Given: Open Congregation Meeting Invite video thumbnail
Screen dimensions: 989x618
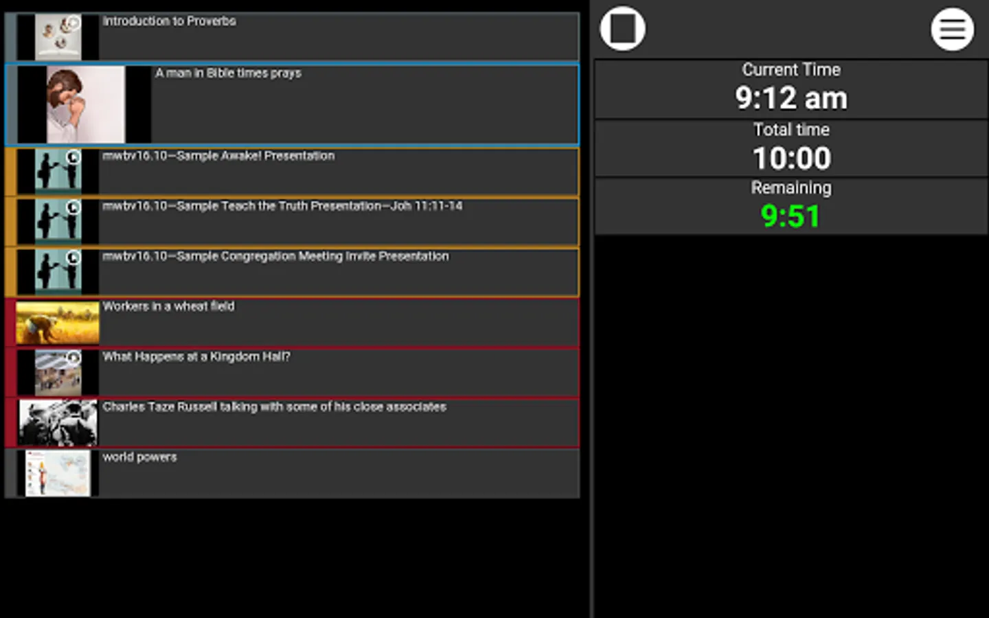Looking at the screenshot, I should point(58,272).
